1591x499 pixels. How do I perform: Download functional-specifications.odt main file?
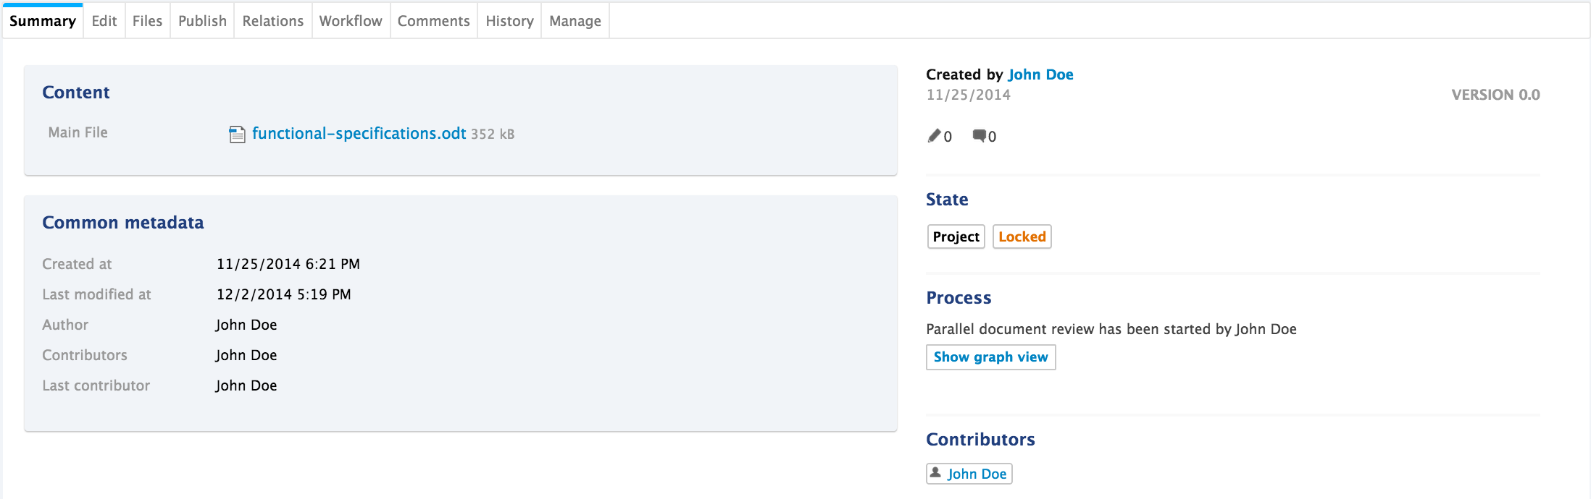[359, 134]
